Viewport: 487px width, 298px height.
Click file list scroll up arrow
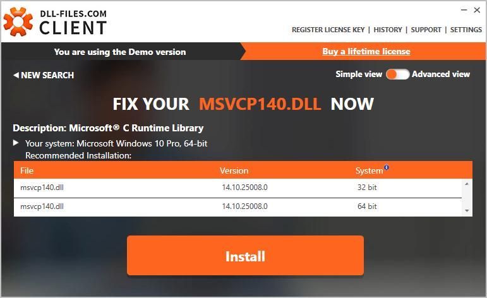[467, 184]
